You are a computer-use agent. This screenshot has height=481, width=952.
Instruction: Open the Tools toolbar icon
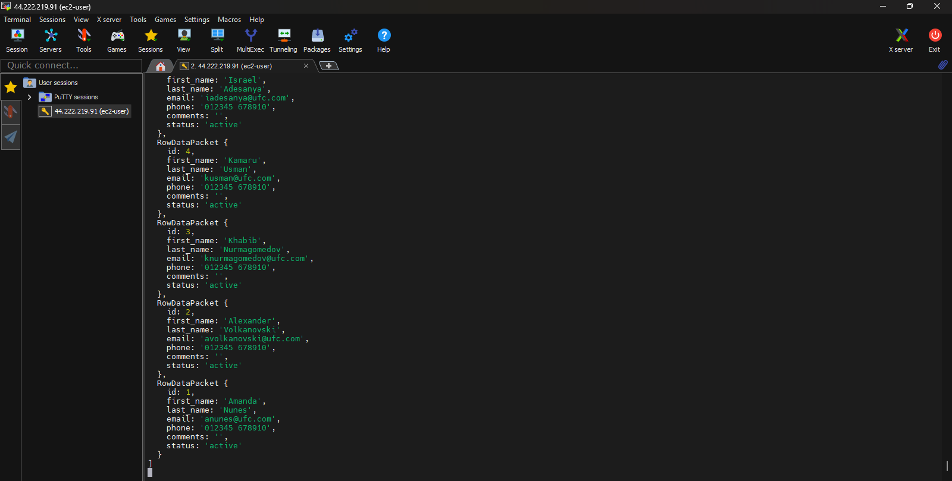[x=84, y=40]
